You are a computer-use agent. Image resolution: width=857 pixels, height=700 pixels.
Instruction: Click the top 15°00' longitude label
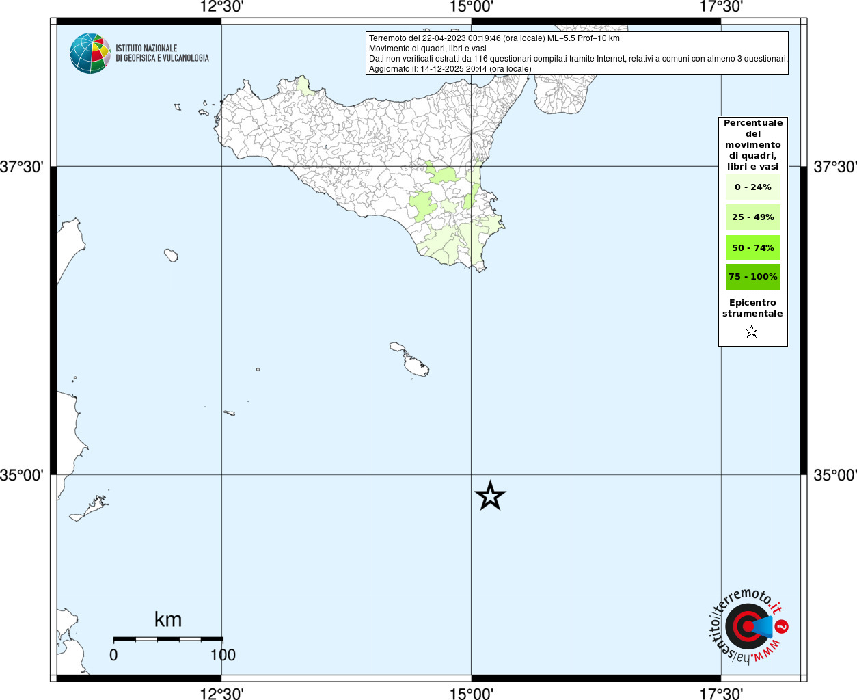(x=472, y=8)
